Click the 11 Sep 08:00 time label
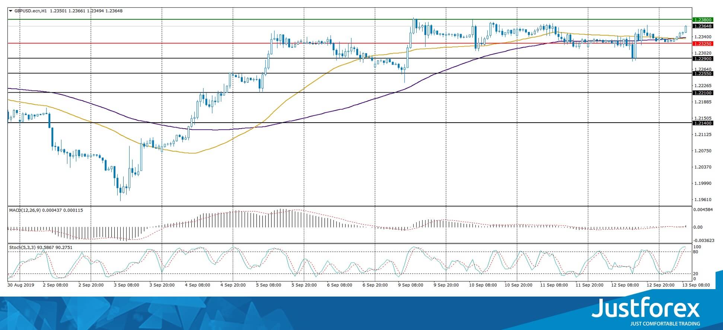Screen dimensions: 723x330 554,285
